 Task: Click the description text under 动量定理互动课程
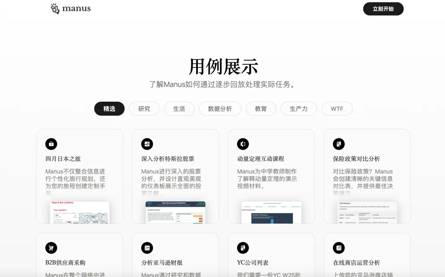[x=267, y=179]
